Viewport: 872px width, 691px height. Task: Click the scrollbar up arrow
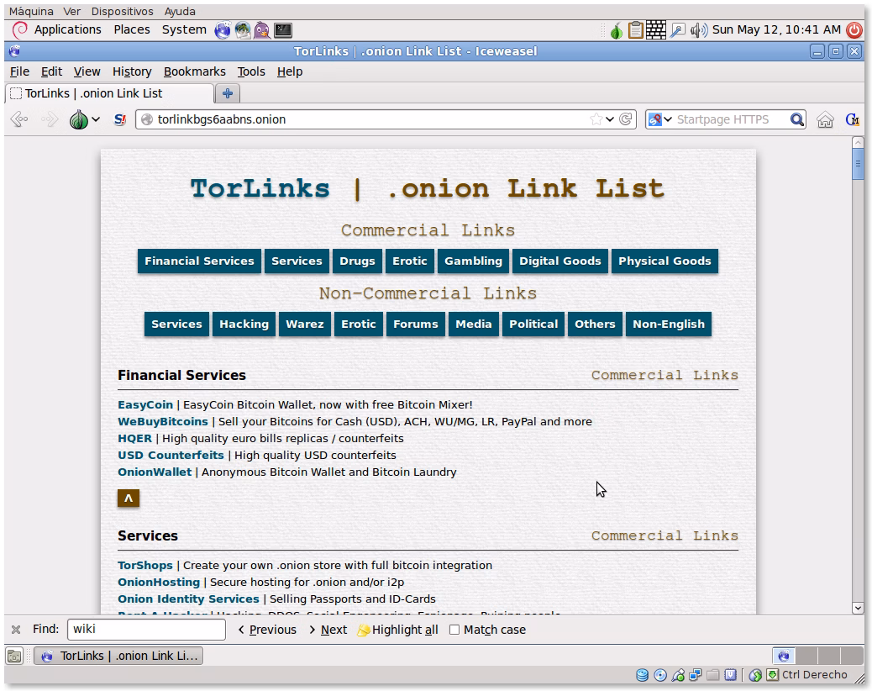pyautogui.click(x=858, y=143)
